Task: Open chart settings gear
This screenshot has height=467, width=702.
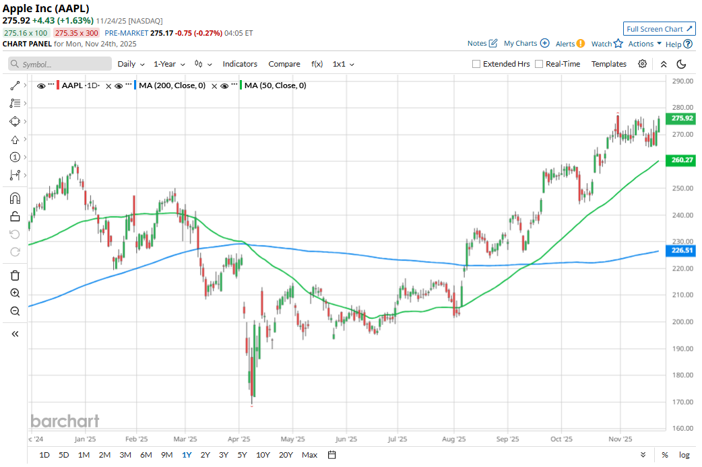Action: (643, 64)
